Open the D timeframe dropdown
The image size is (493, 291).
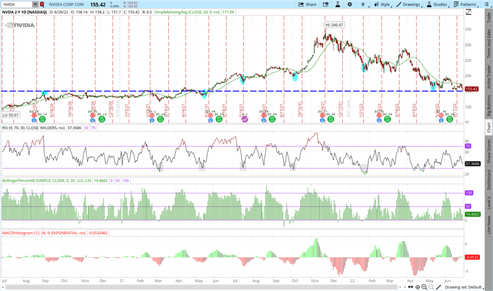click(x=363, y=4)
